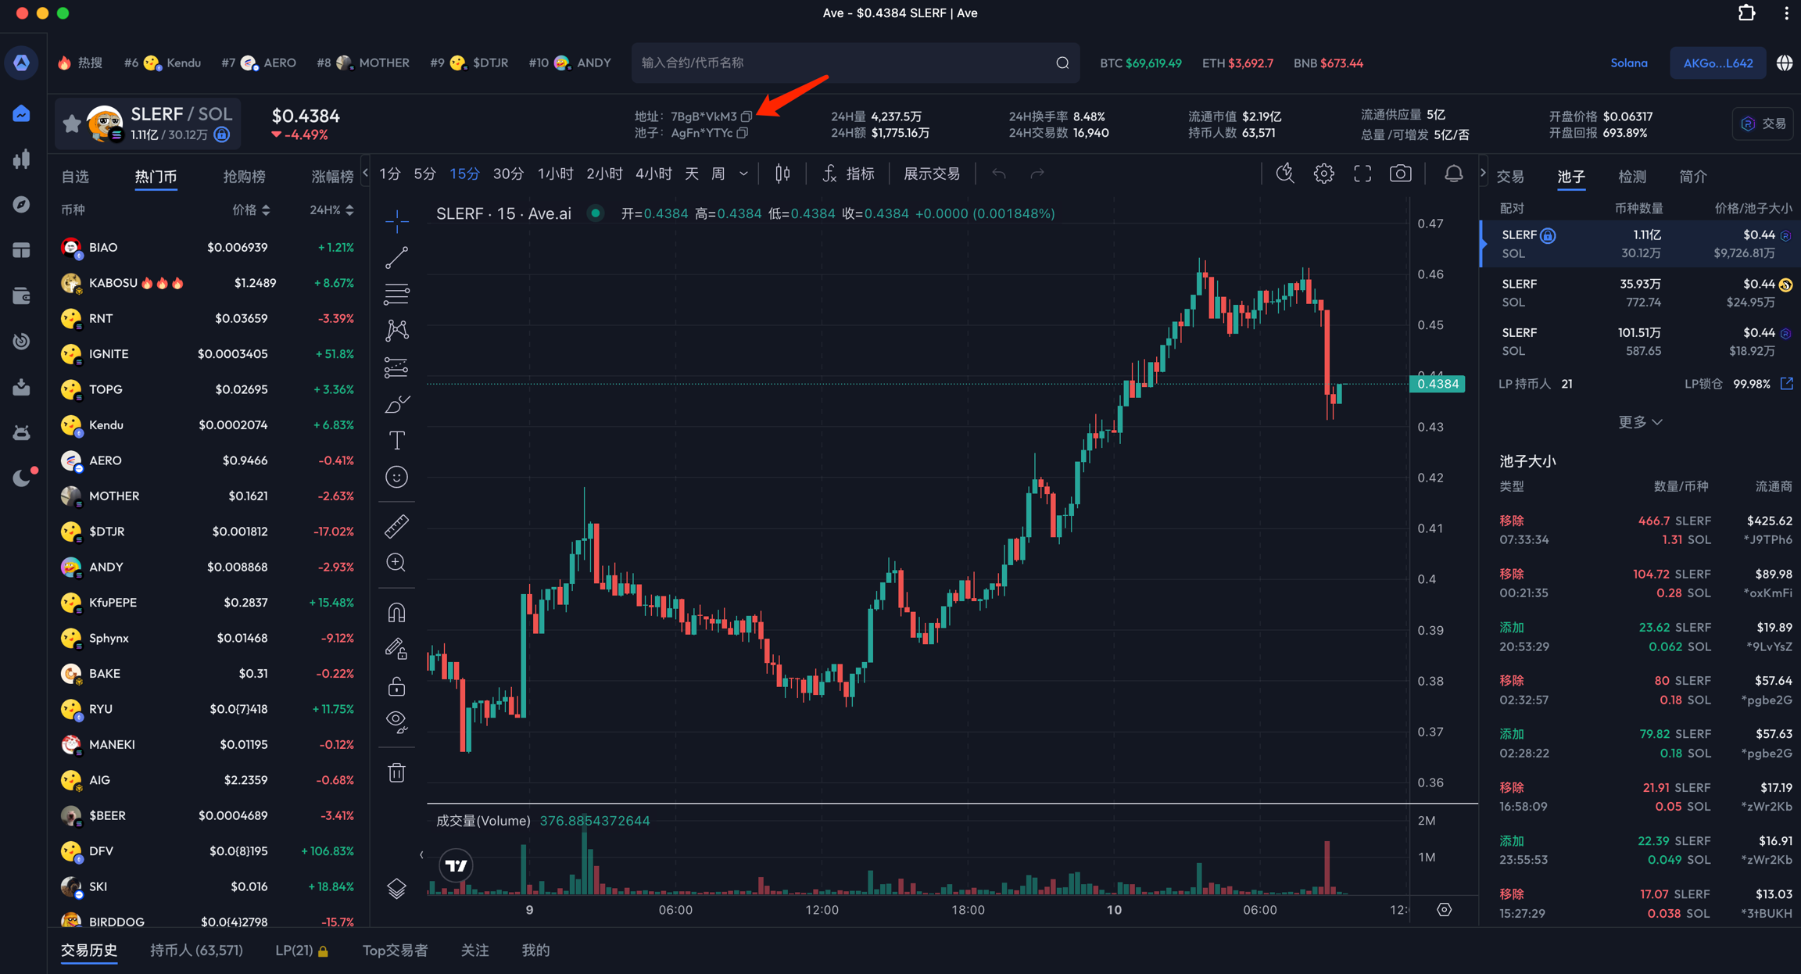
Task: Expand the timeframe dropdown after 周
Action: [743, 174]
